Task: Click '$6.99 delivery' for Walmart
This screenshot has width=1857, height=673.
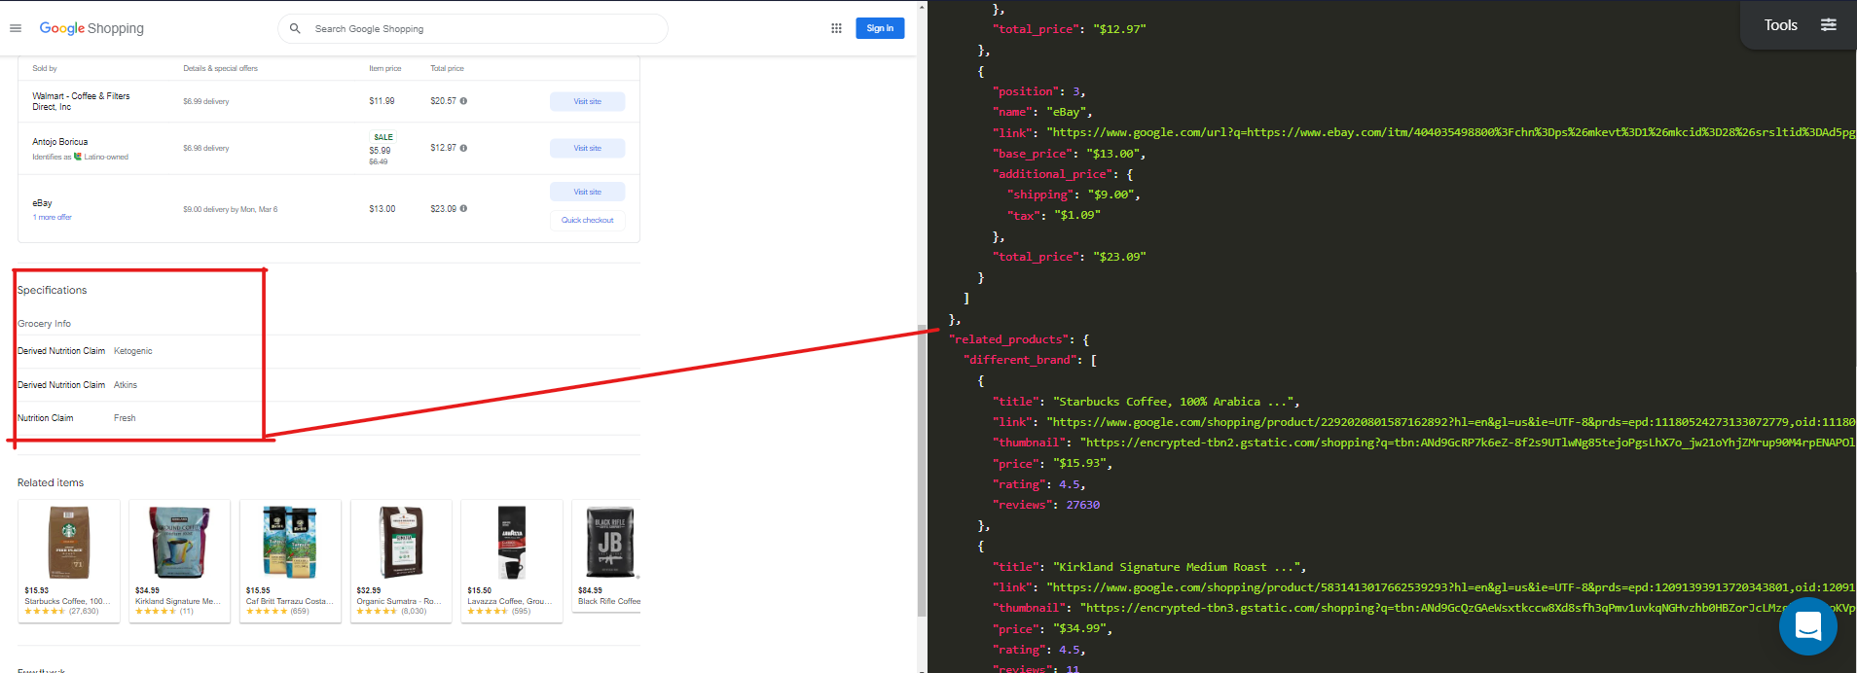Action: (x=206, y=101)
